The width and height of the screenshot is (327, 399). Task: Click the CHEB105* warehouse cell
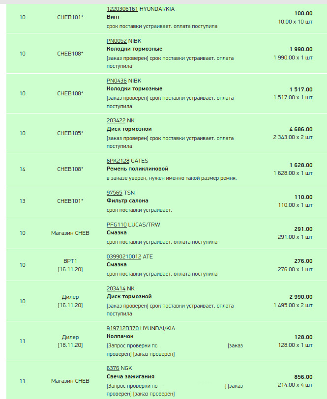pyautogui.click(x=70, y=133)
